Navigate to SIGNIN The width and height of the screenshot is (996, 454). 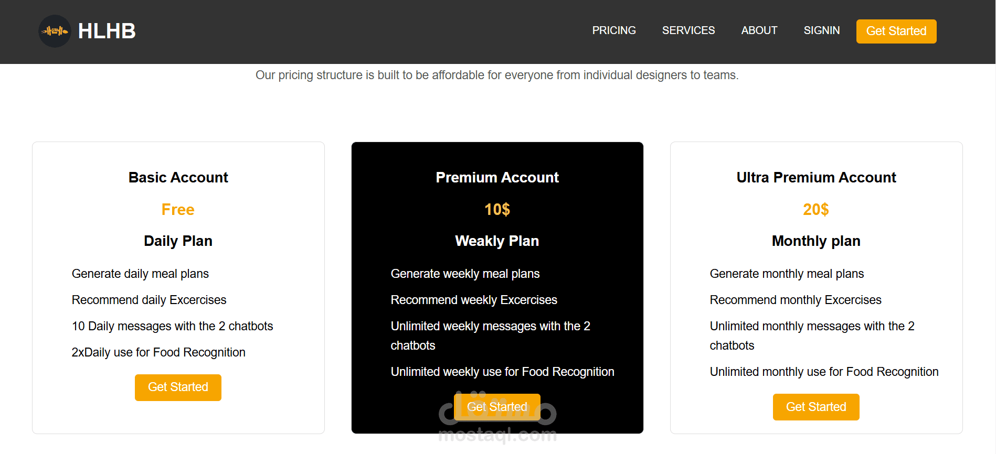(x=821, y=30)
